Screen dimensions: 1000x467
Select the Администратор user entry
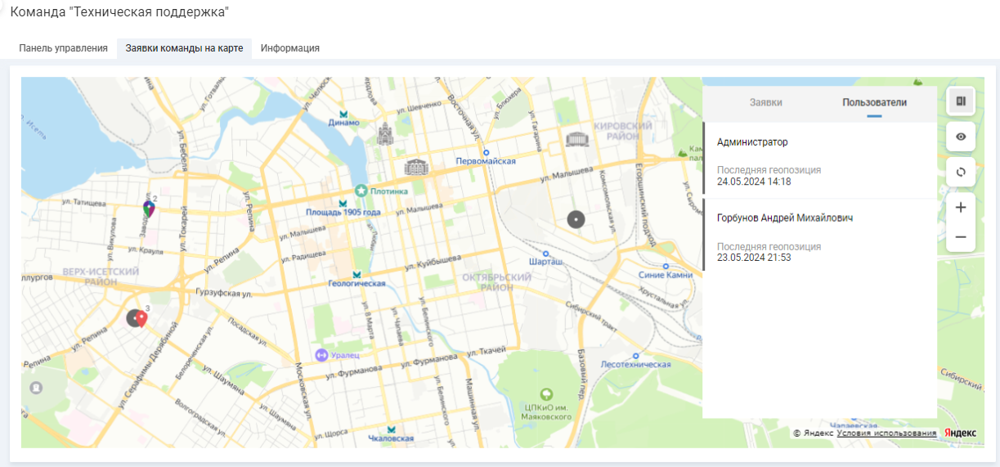click(x=819, y=160)
